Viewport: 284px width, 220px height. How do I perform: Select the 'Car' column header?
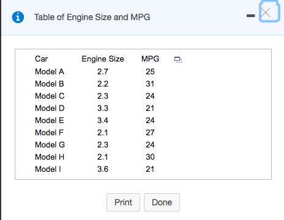(x=41, y=59)
